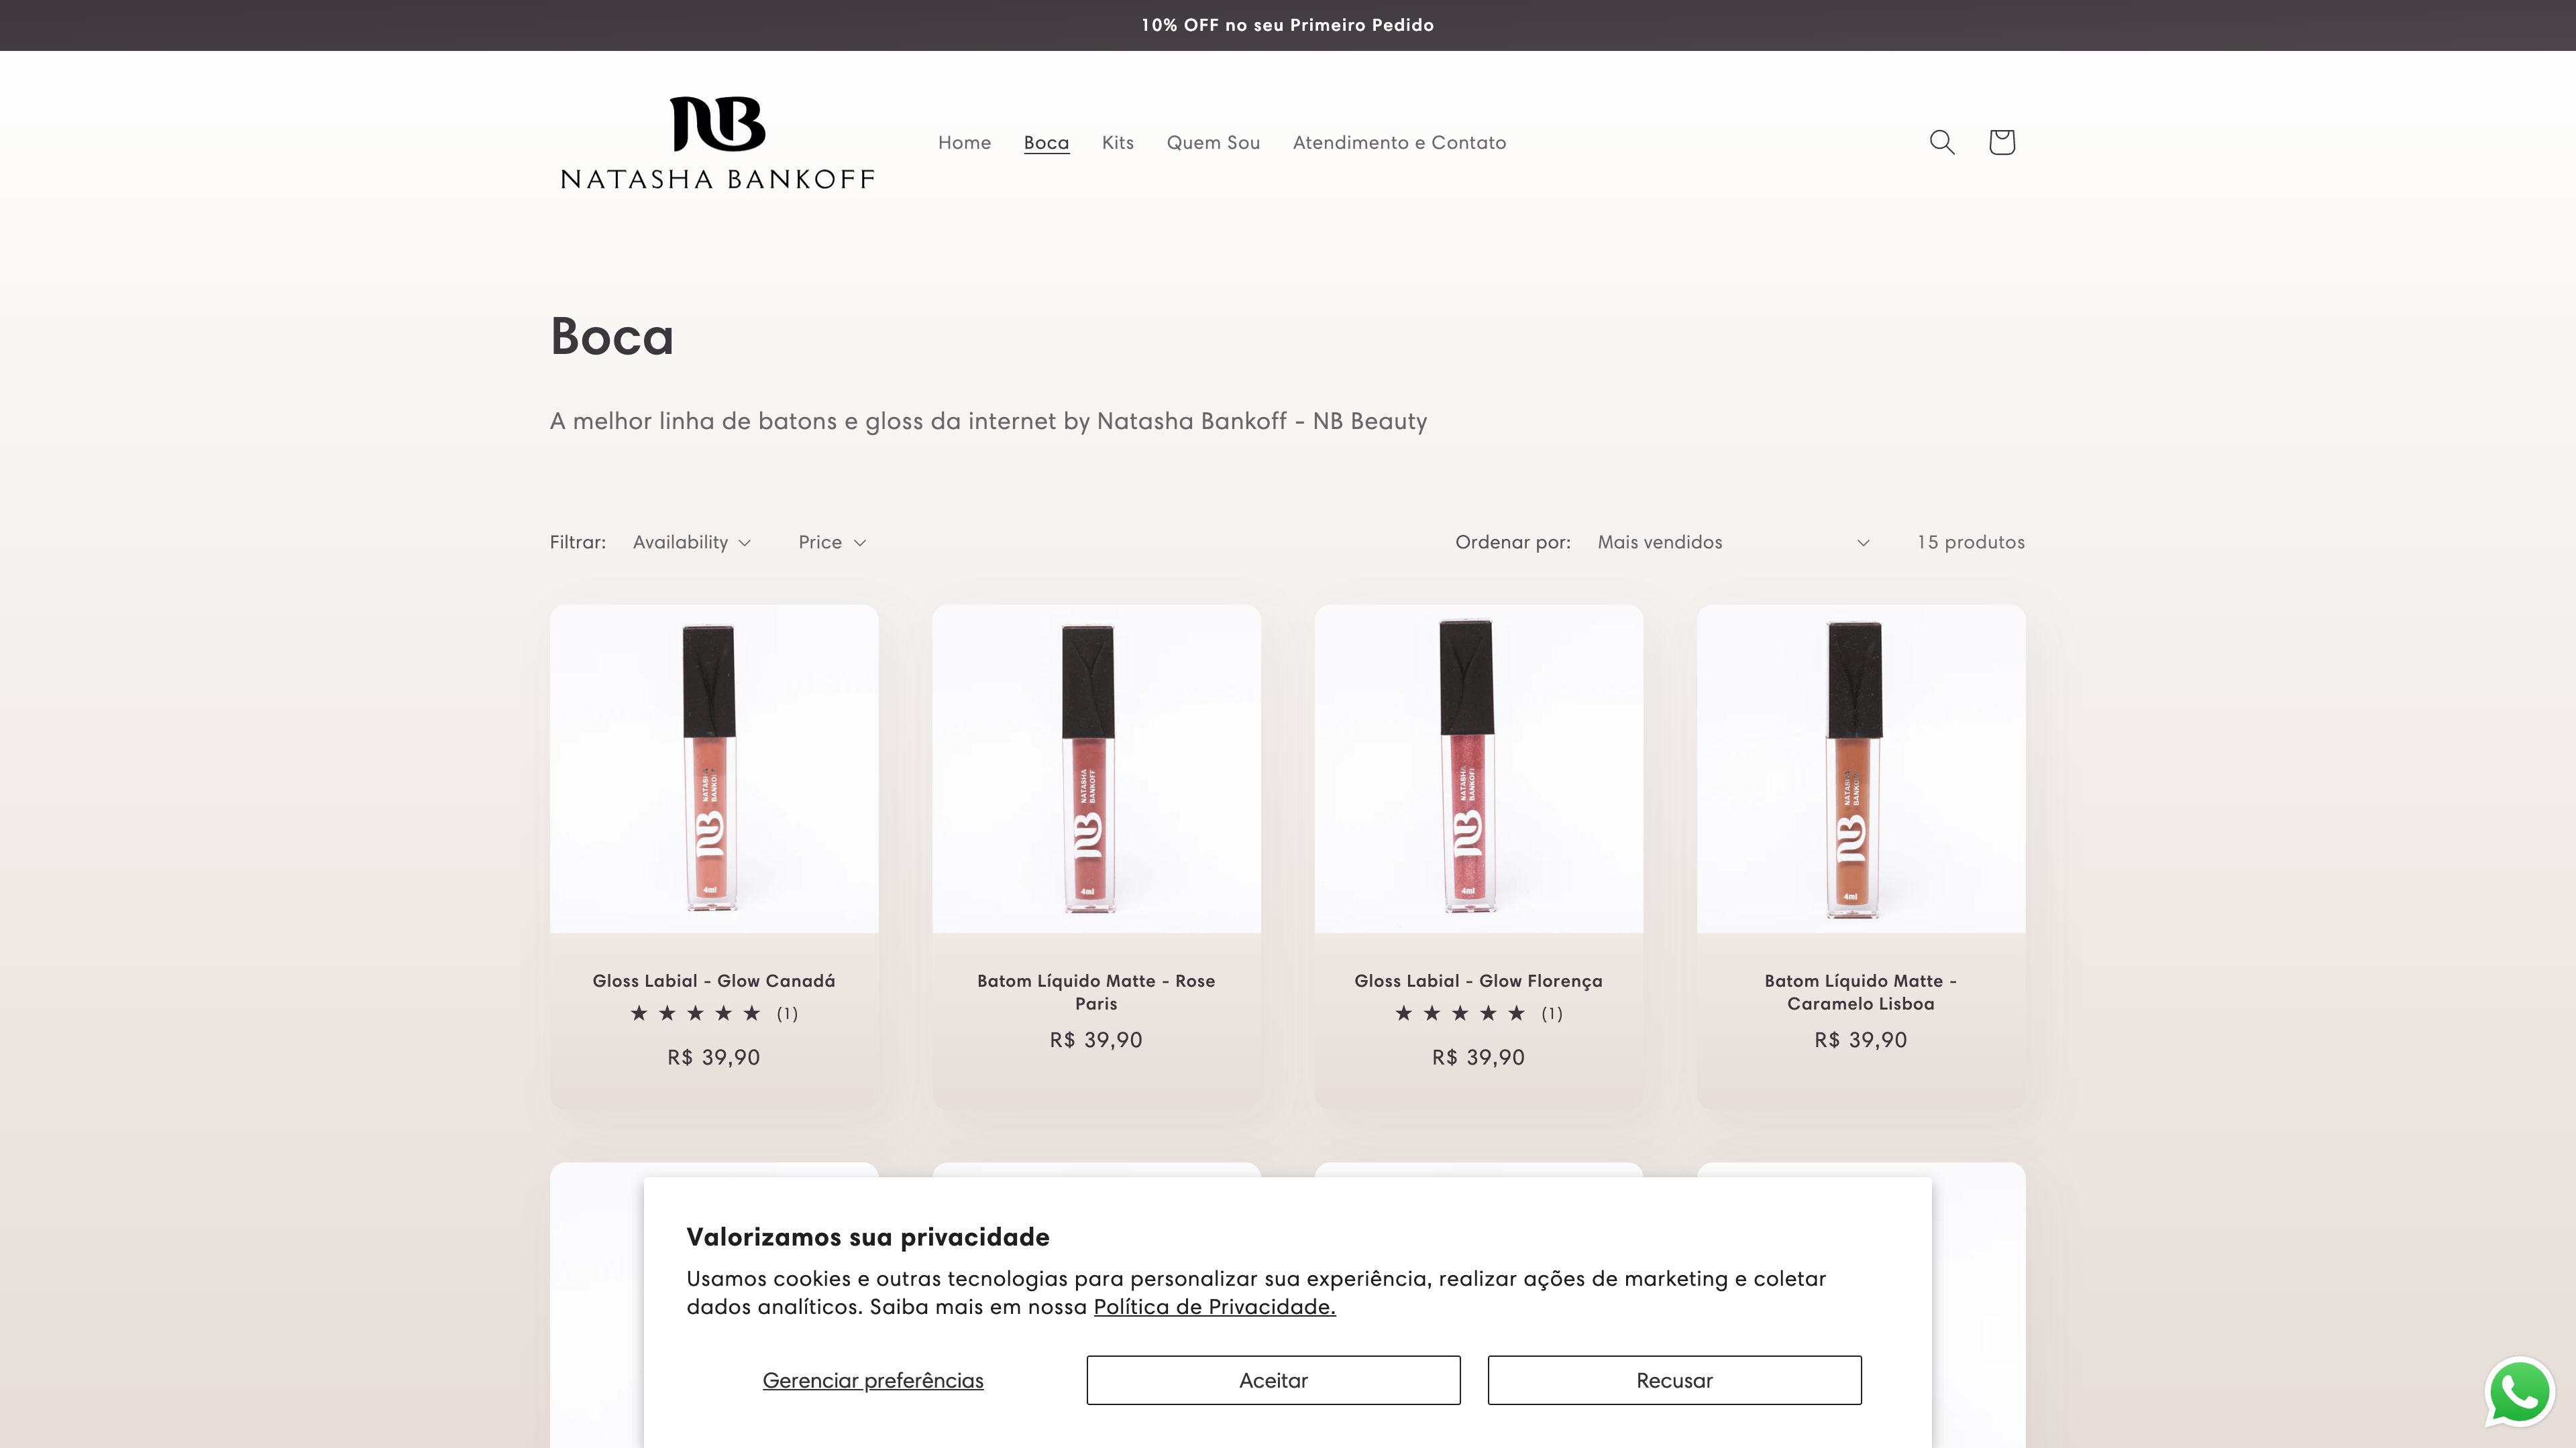Decline cookies with the Recusar button
This screenshot has height=1448, width=2576.
pos(1674,1380)
